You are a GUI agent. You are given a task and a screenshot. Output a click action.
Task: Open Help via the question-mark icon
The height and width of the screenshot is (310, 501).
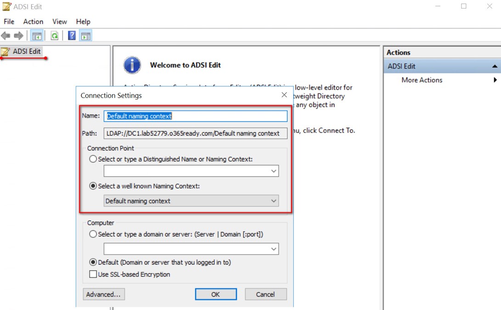pos(72,35)
